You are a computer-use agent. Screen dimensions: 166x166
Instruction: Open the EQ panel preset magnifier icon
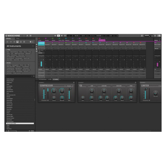[136, 82]
